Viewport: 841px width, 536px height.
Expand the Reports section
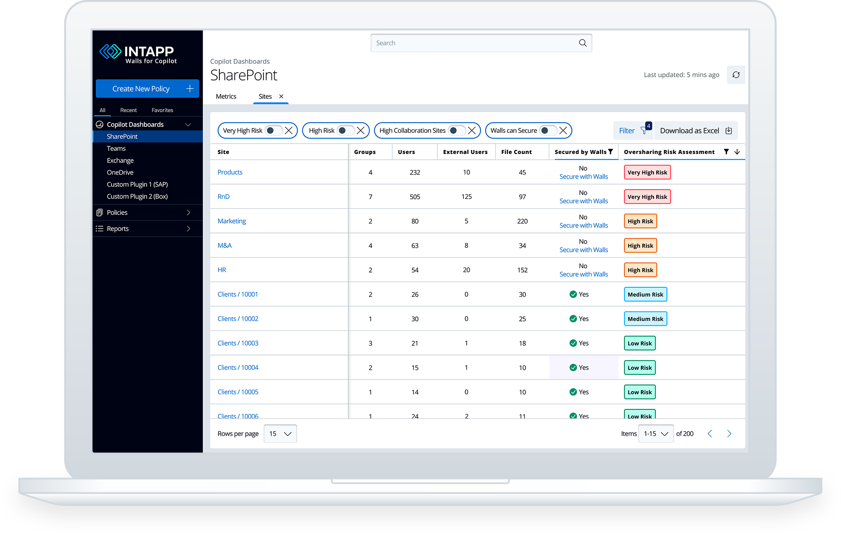coord(188,228)
